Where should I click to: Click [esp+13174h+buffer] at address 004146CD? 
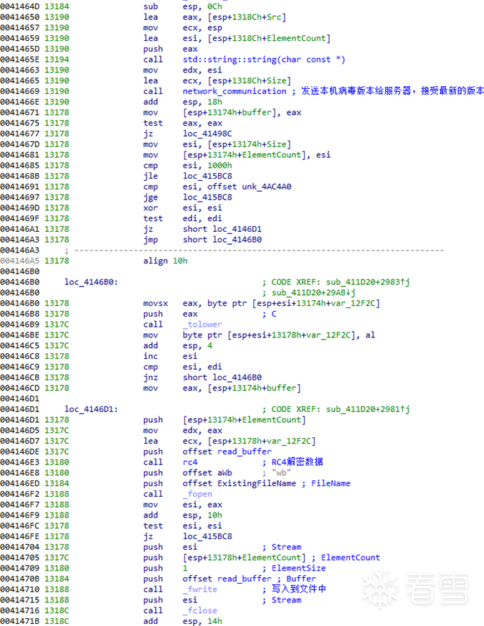[x=255, y=388]
